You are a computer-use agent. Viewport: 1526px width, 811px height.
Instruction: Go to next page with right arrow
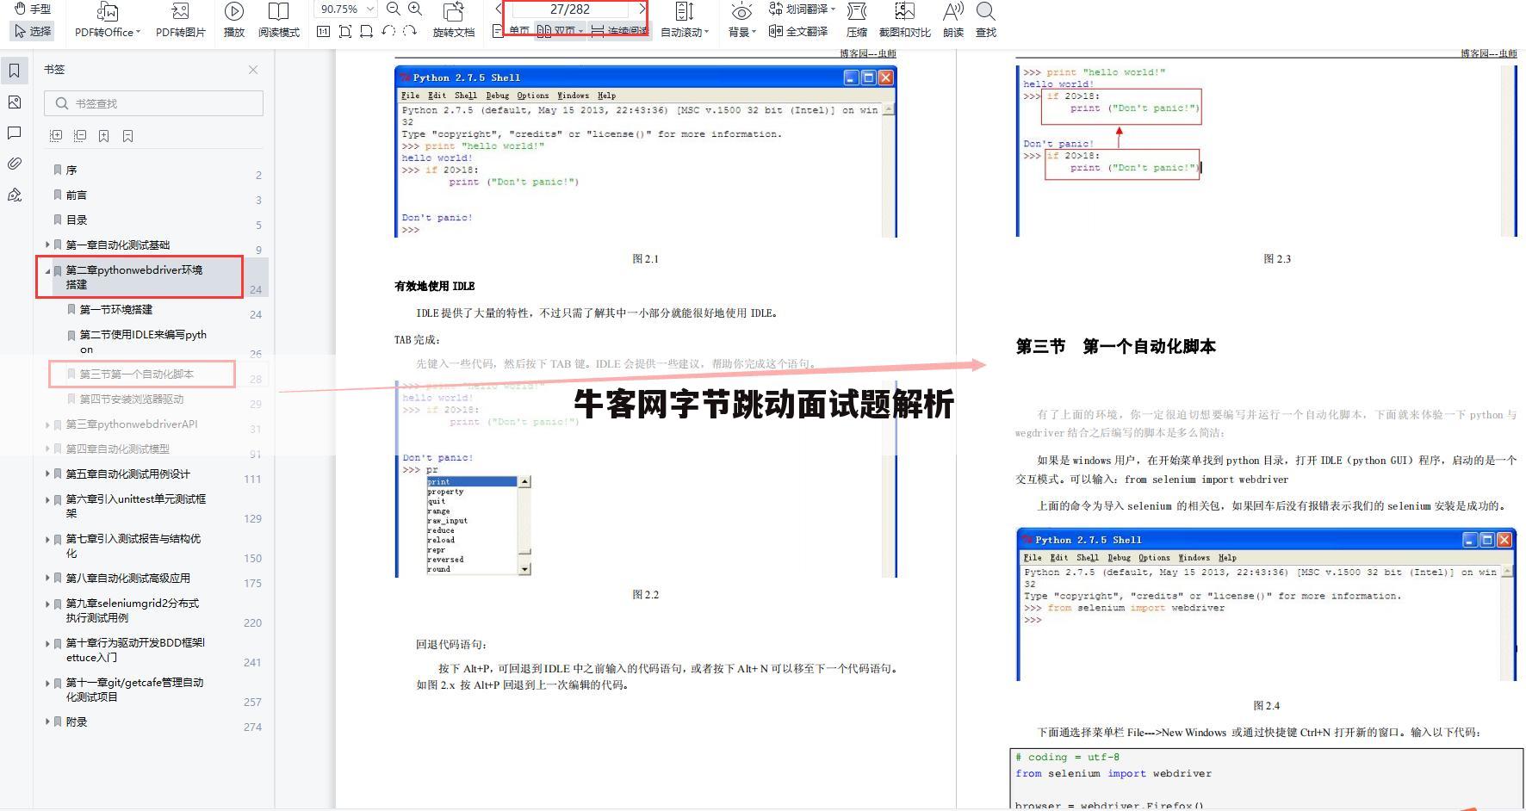tap(642, 9)
